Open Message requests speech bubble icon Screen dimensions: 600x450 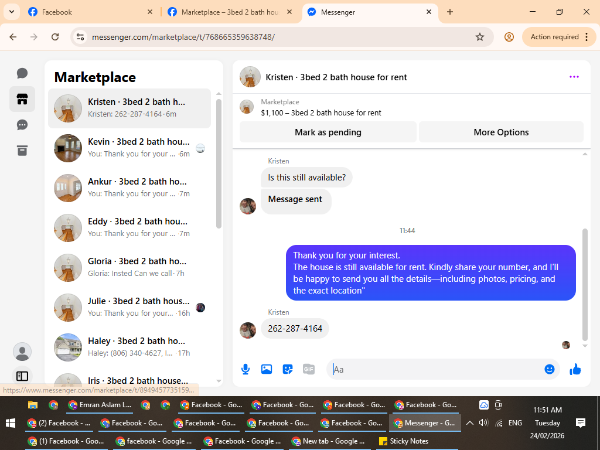tap(22, 125)
